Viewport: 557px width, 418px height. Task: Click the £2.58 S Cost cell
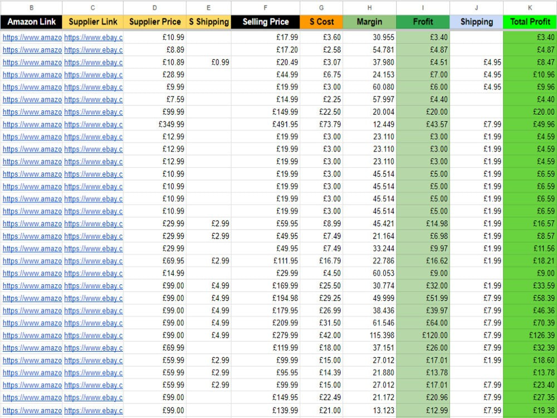click(321, 50)
